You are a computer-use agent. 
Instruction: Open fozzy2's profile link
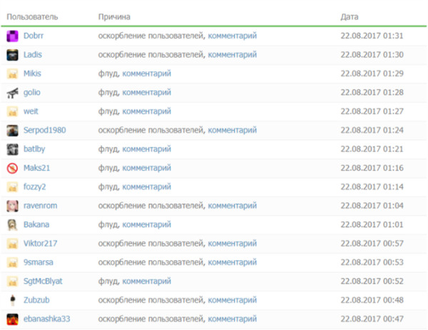(34, 187)
